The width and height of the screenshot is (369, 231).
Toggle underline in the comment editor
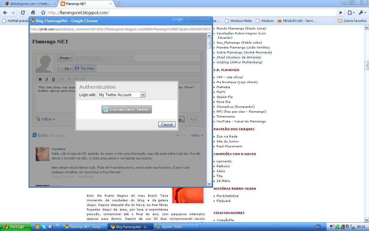pos(53,79)
